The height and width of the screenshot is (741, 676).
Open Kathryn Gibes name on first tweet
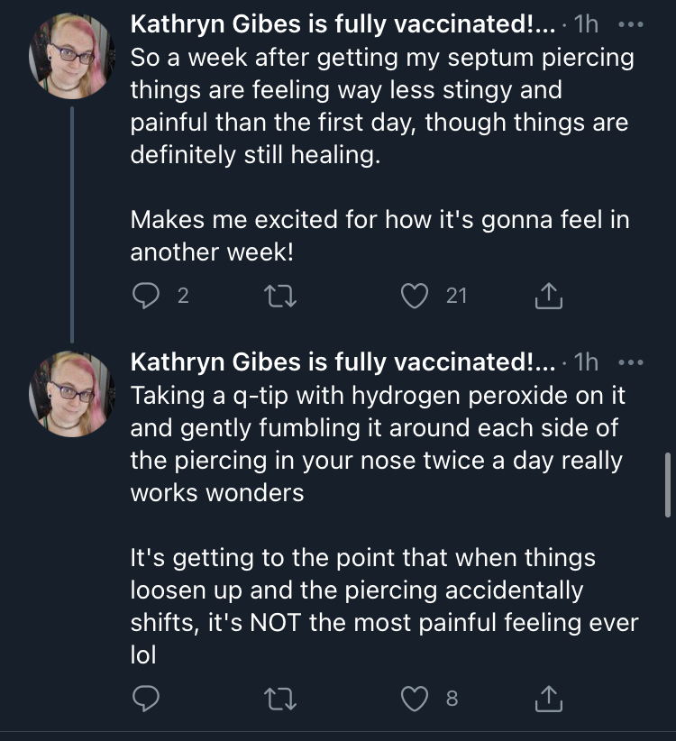(343, 24)
